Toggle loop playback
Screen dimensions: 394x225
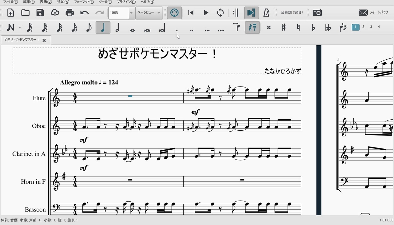pos(220,13)
